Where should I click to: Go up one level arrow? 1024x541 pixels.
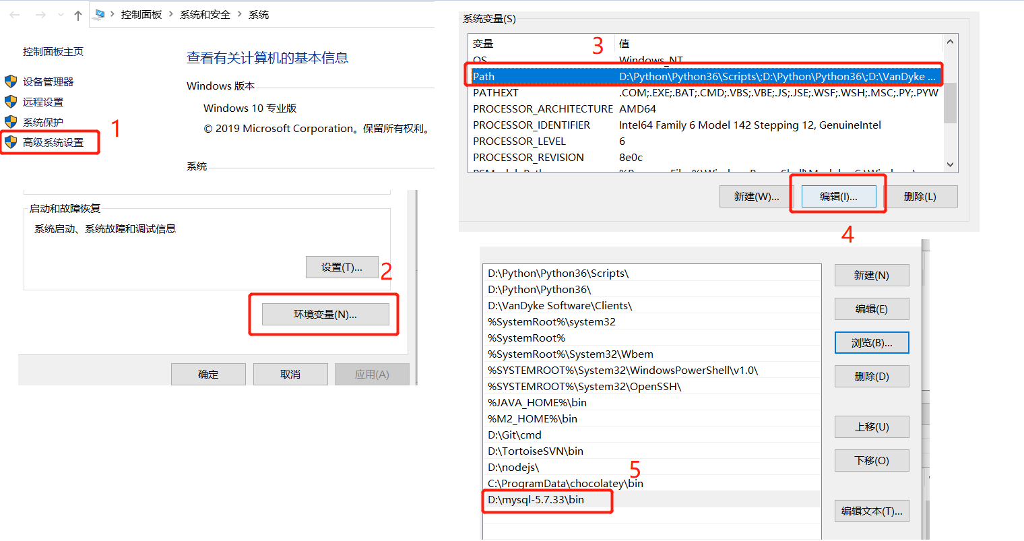tap(78, 15)
